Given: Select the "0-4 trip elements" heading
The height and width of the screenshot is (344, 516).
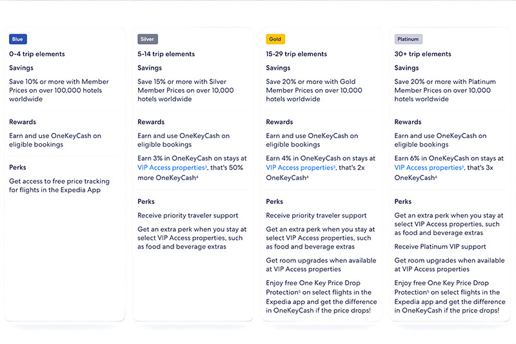Looking at the screenshot, I should coord(37,54).
